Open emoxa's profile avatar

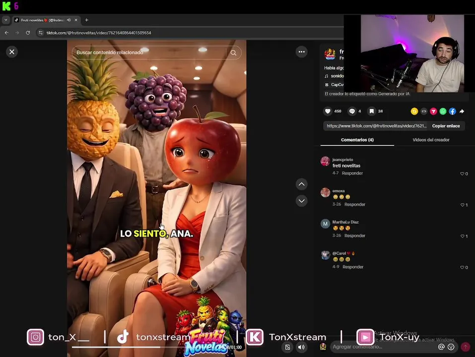tap(325, 192)
